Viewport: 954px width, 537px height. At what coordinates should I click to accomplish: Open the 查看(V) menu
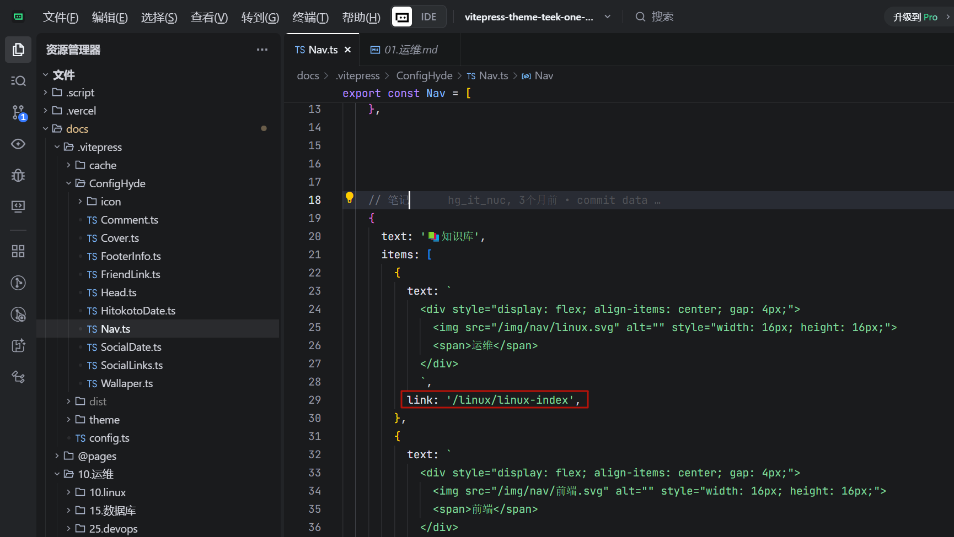point(209,17)
